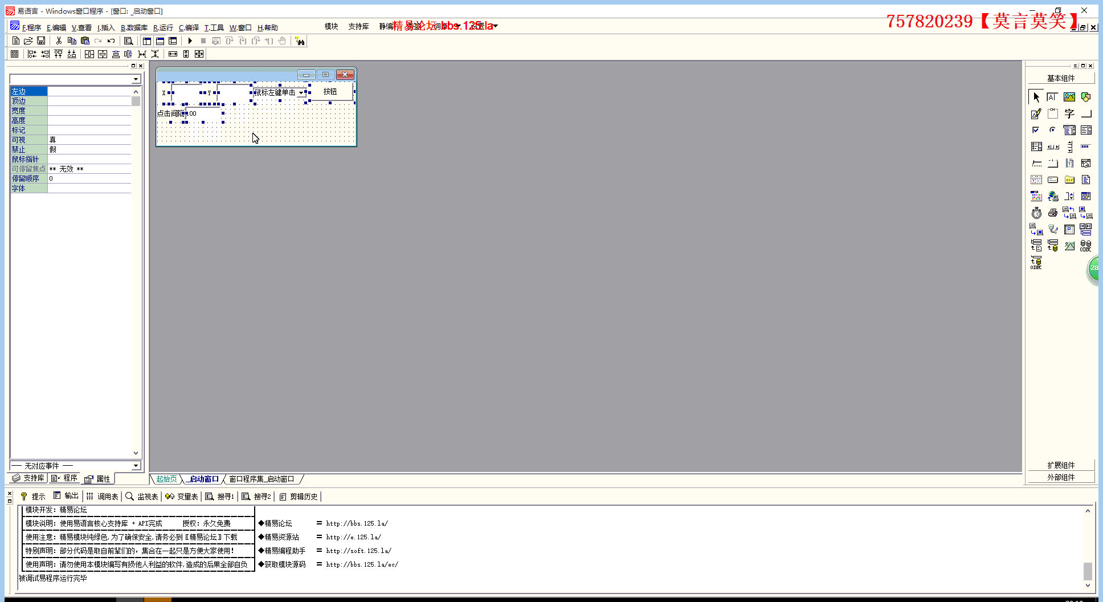Screen dimensions: 1103x602
Task: Open the H.帮助 menu
Action: pyautogui.click(x=267, y=27)
